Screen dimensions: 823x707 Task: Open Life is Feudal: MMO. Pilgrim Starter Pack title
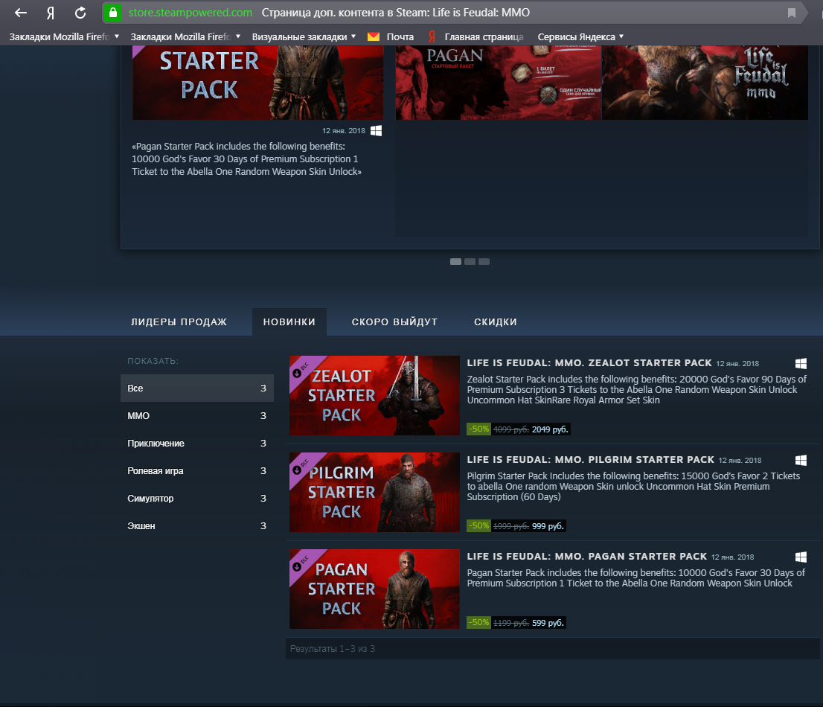(591, 460)
